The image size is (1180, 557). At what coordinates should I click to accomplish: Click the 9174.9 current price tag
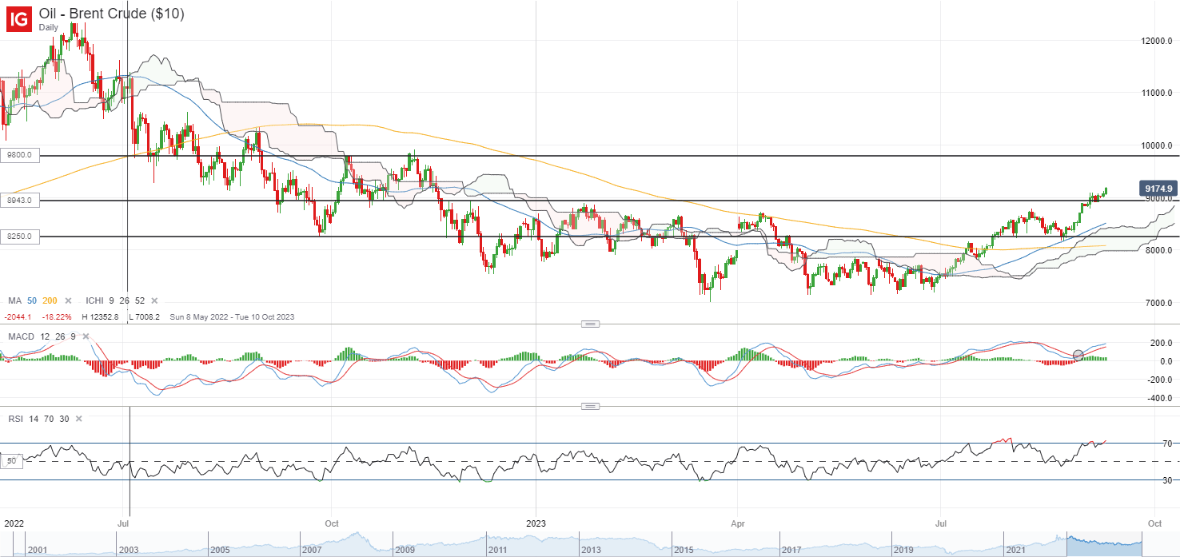(x=1158, y=189)
